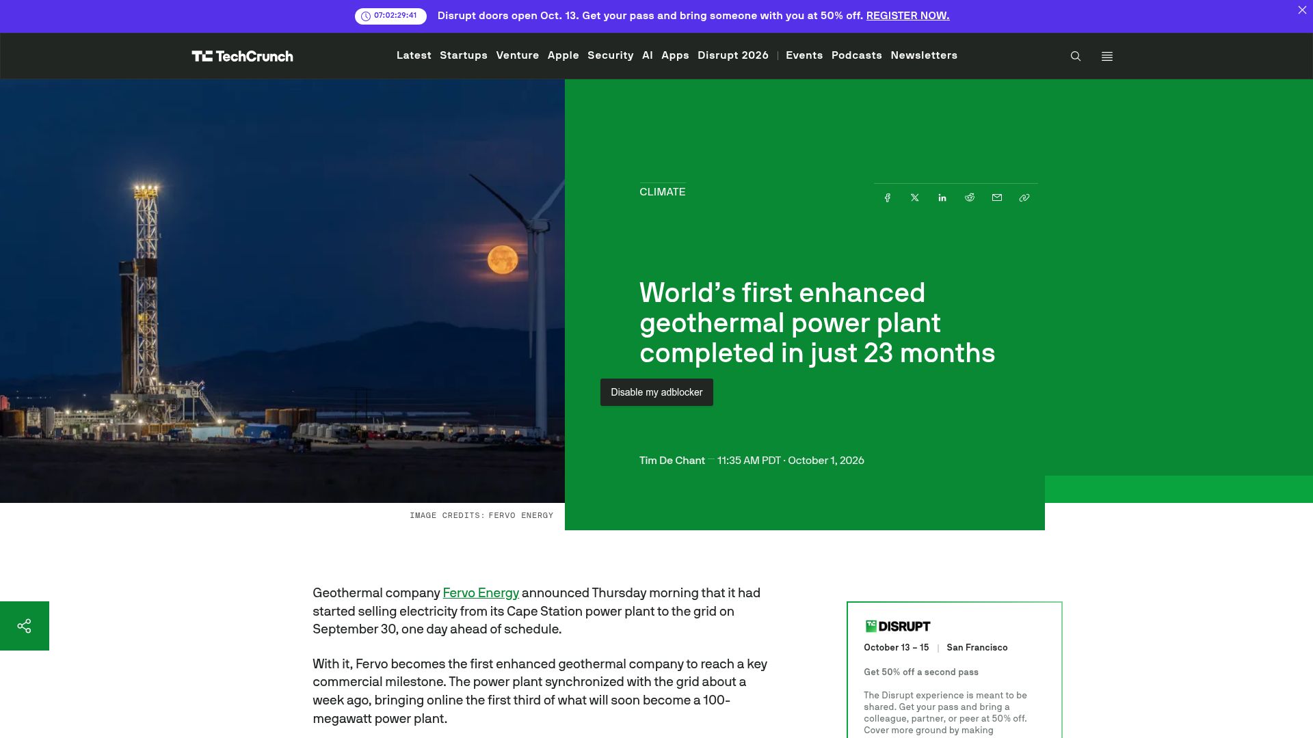Click 'Get 50% off a second pass' text
Screen dimensions: 1313x738
pyautogui.click(x=921, y=672)
